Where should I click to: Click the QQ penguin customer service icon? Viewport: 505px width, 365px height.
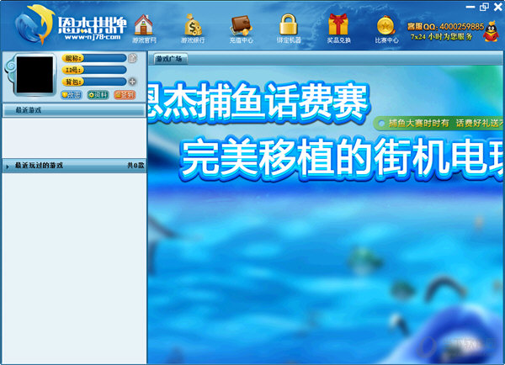(x=492, y=31)
